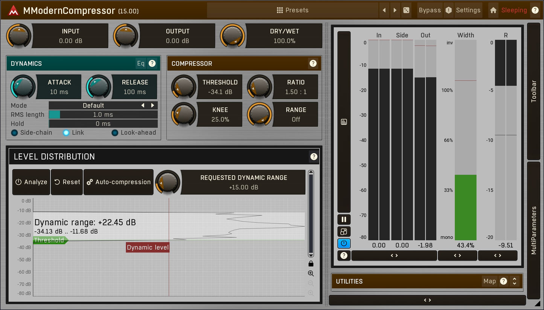
Task: Click the home icon in the top bar
Action: (493, 10)
